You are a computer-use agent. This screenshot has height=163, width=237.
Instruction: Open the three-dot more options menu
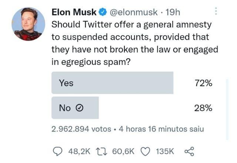click(216, 11)
